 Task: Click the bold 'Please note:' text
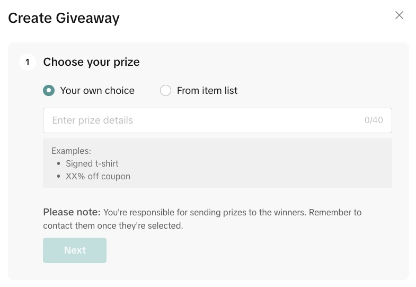tap(72, 212)
